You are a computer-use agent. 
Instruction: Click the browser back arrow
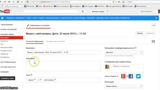[x=9, y=2]
